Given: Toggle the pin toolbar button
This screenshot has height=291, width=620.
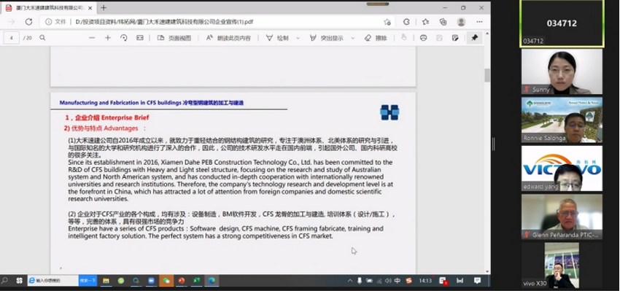Looking at the screenshot, I should (x=475, y=38).
